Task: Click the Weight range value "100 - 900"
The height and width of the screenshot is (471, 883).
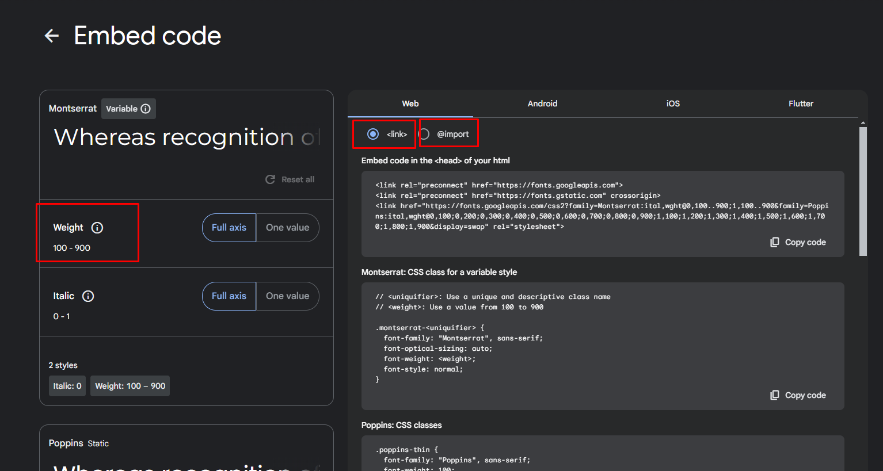Action: click(72, 248)
